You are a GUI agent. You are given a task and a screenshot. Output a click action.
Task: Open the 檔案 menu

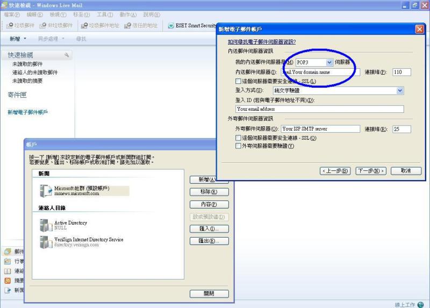click(x=11, y=15)
